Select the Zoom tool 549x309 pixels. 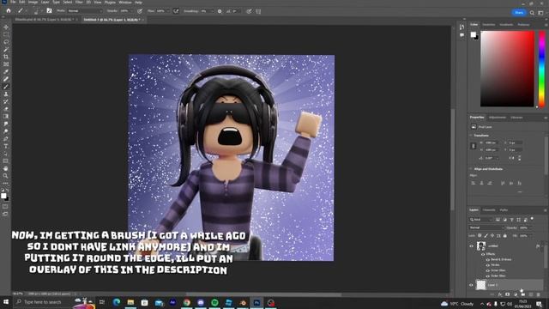click(x=6, y=176)
